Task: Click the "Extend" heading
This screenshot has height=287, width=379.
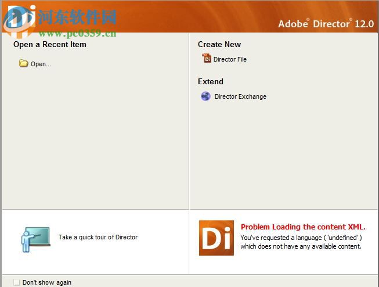Action: pyautogui.click(x=211, y=81)
